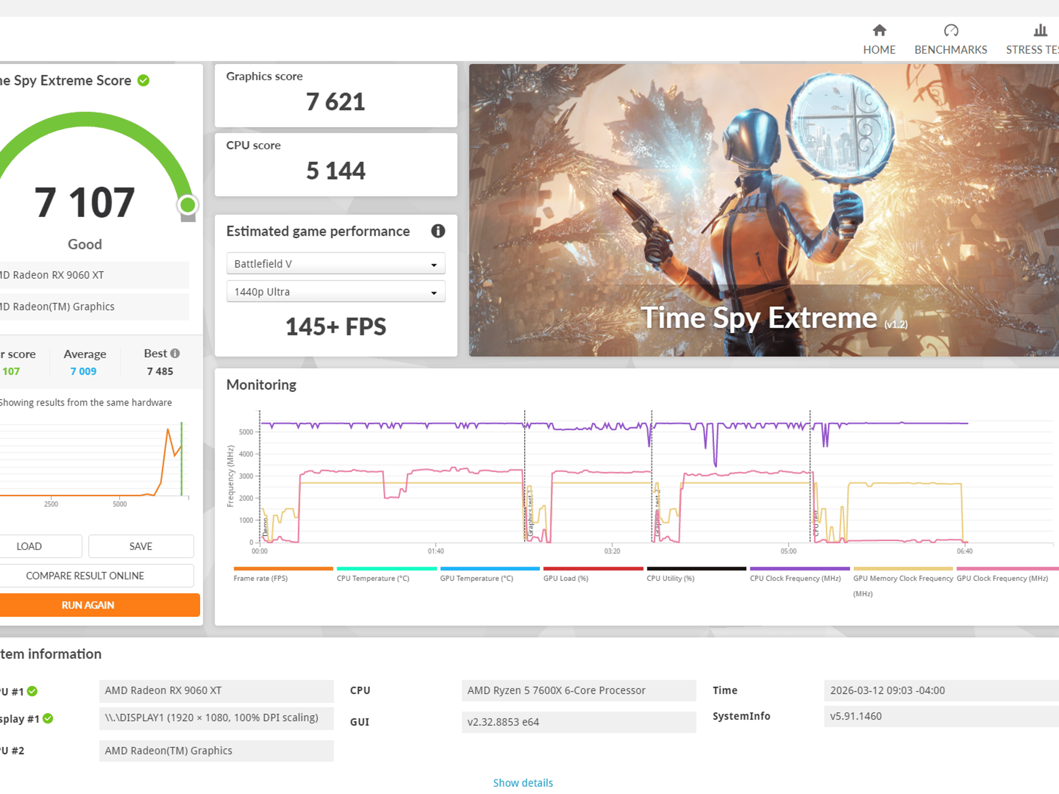The image size is (1059, 794).
Task: Click the Radeon(TM) Graphics row under gauge
Action: 94,307
